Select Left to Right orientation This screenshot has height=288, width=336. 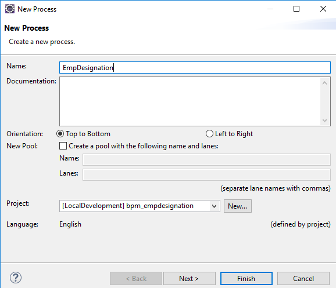[x=209, y=134]
